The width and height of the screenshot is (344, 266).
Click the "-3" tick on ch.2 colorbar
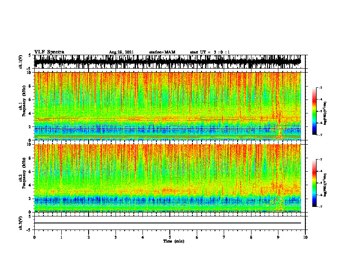pos(321,160)
